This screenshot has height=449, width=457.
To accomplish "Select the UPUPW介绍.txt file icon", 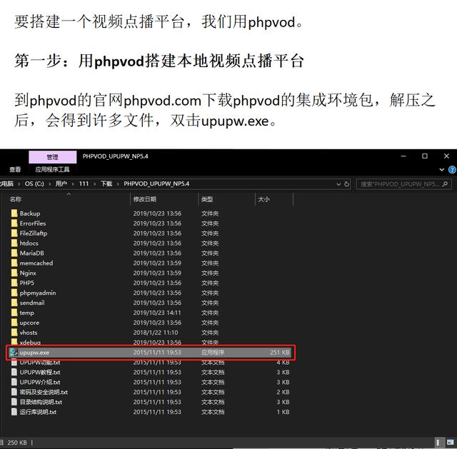I will (x=14, y=382).
